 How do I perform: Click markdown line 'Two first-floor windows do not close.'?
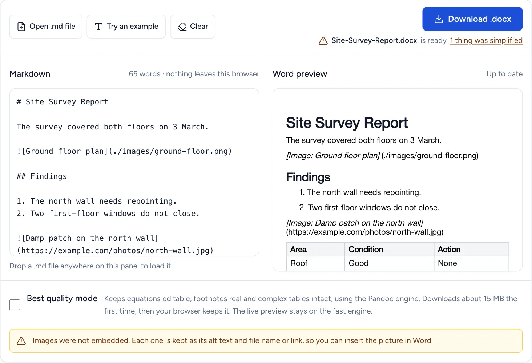pos(108,214)
